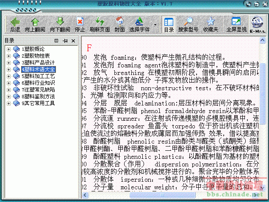Click the horizontal scrollbar left arrow
Image resolution: width=269 pixels, height=202 pixels.
[85, 195]
